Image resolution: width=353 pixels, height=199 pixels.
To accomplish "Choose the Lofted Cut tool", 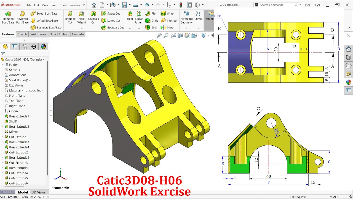I will pyautogui.click(x=111, y=20).
